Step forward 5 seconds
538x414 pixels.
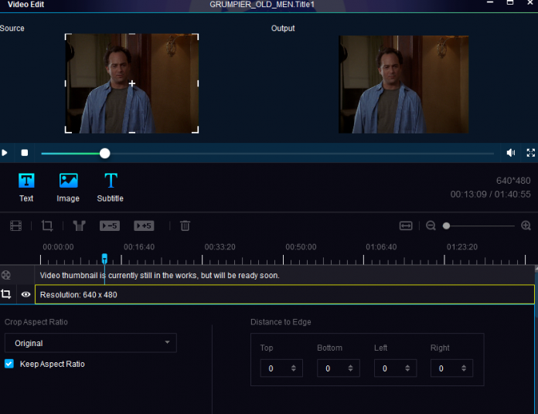144,226
